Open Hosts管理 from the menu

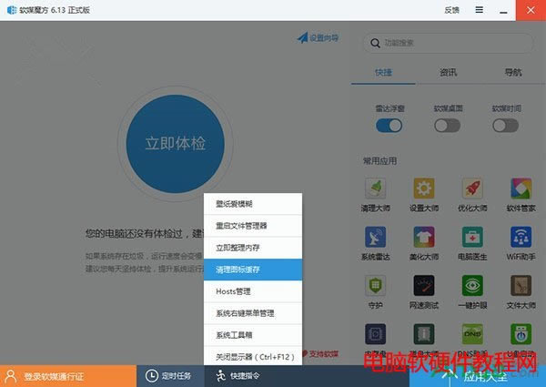pyautogui.click(x=253, y=291)
